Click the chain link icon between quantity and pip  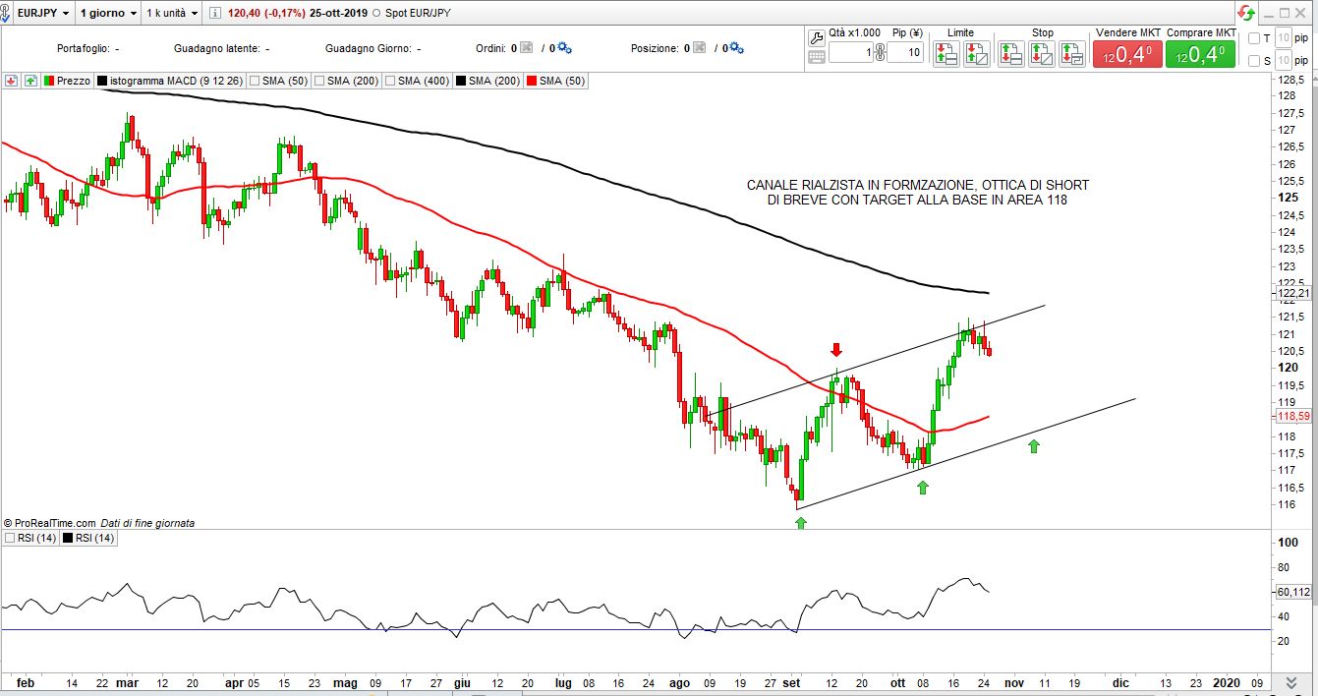(x=880, y=53)
